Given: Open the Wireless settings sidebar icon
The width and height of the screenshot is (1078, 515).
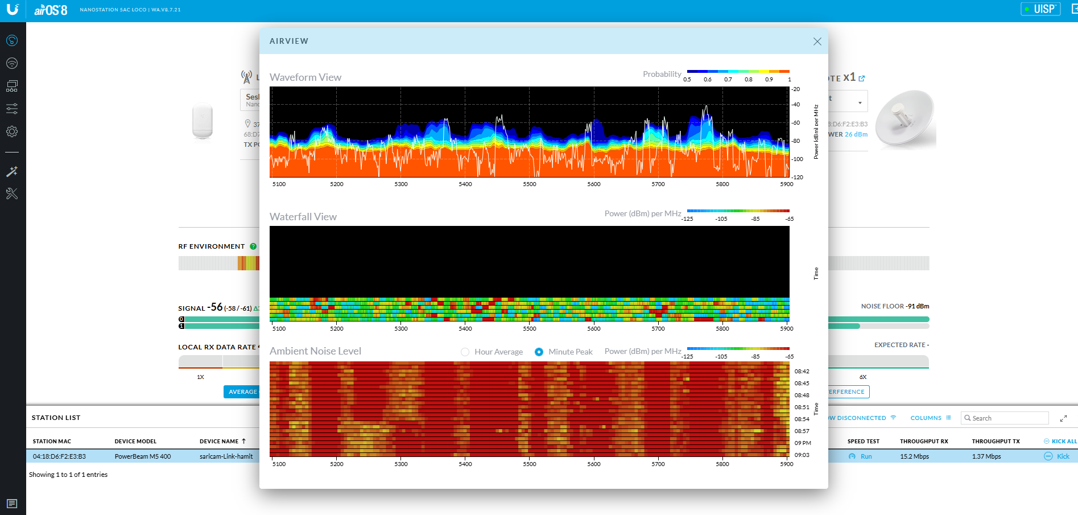Looking at the screenshot, I should 12,63.
